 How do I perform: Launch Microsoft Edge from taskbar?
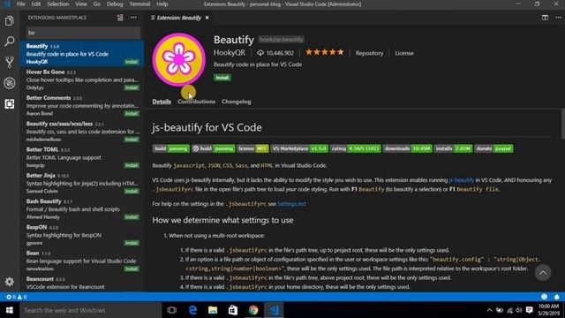click(x=192, y=310)
